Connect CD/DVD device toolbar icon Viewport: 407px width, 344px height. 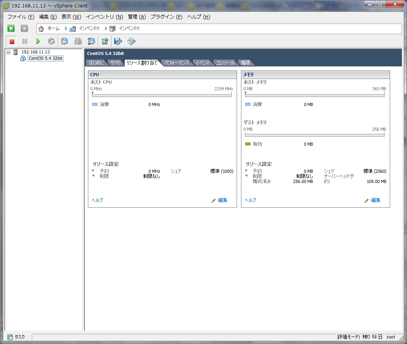pos(131,41)
